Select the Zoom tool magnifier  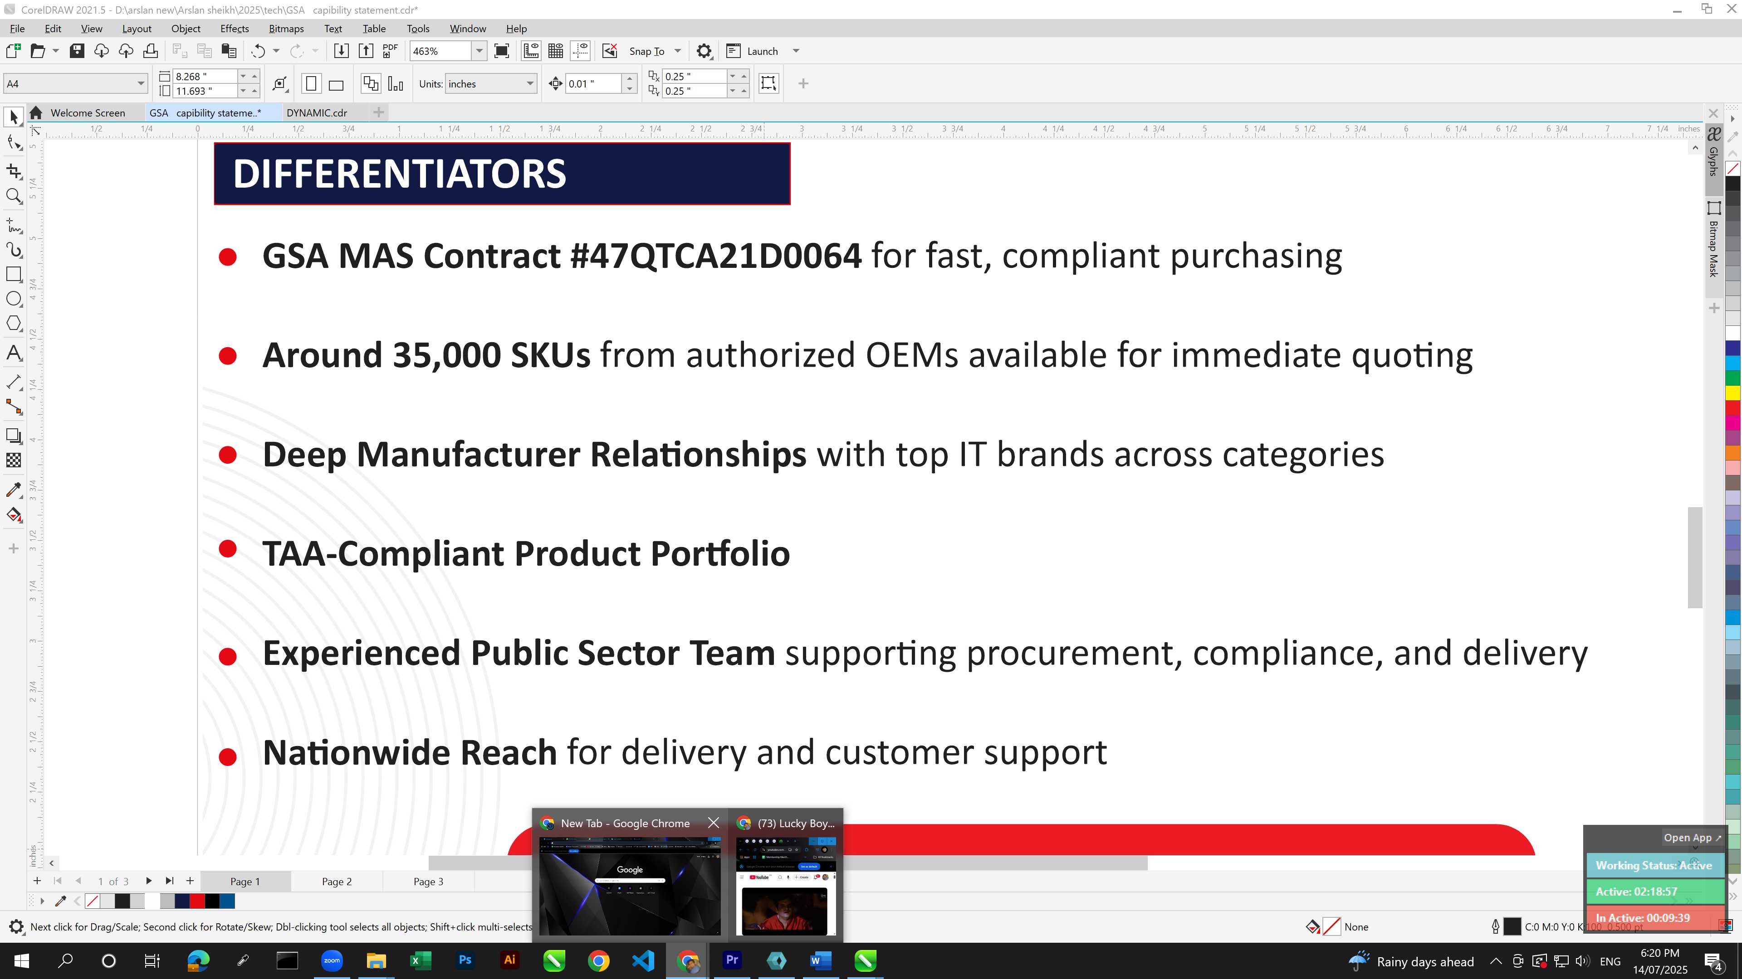tap(14, 197)
